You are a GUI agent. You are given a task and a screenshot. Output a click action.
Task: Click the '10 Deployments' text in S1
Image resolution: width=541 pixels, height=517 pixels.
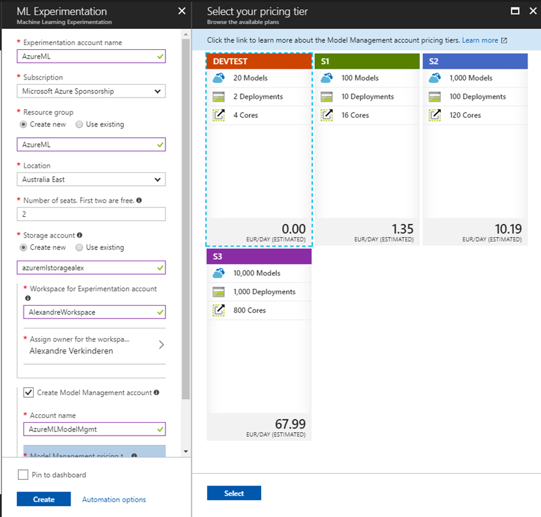(367, 97)
